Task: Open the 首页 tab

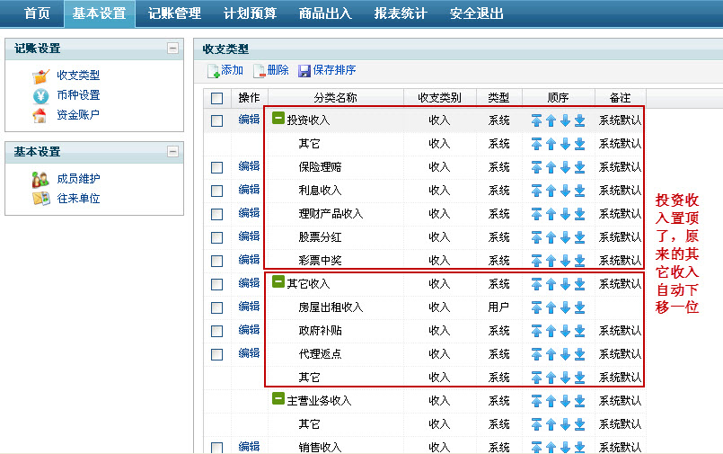Action: 37,13
